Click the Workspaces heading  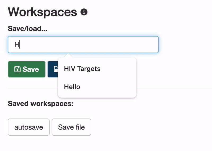[x=42, y=12]
